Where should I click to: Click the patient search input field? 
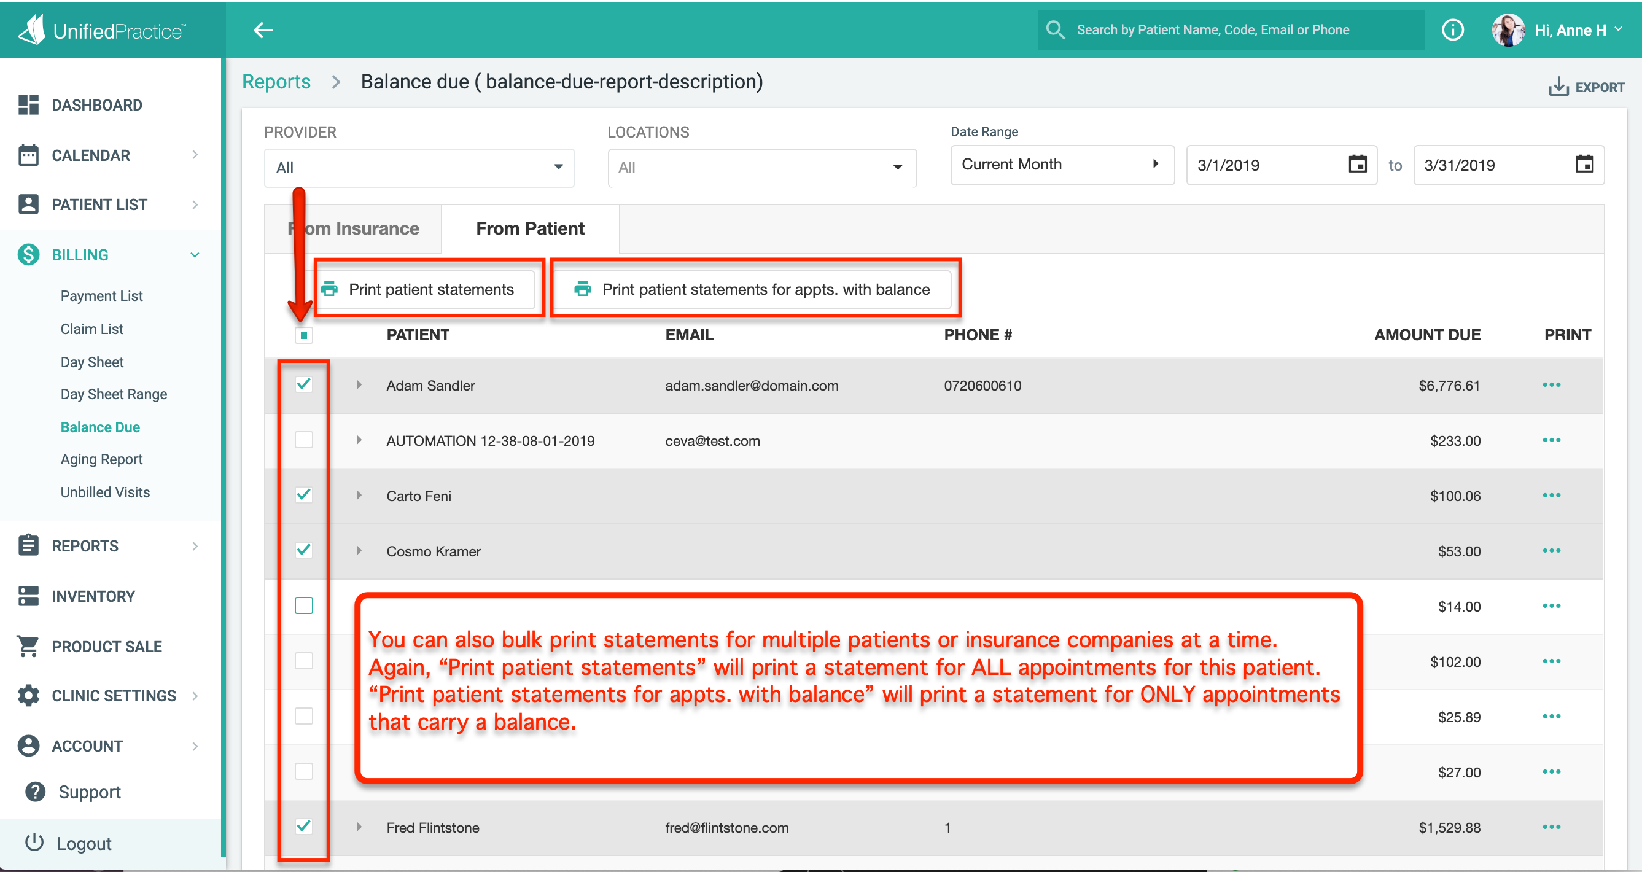[x=1230, y=30]
